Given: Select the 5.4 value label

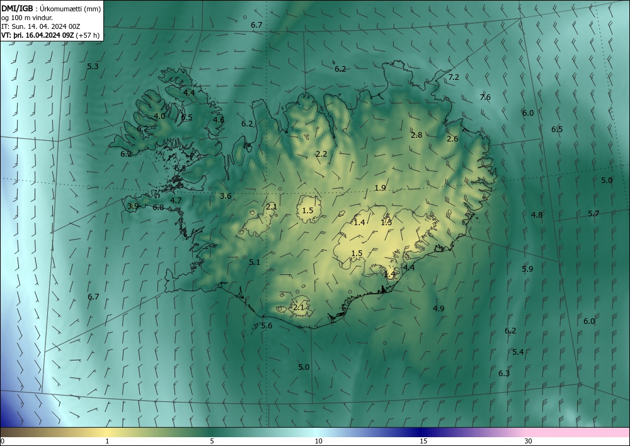Looking at the screenshot, I should click(x=518, y=352).
